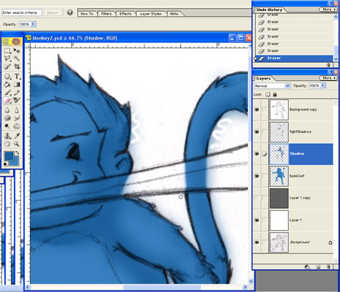Open Layers panel Opacity slider arrow

click(323, 85)
